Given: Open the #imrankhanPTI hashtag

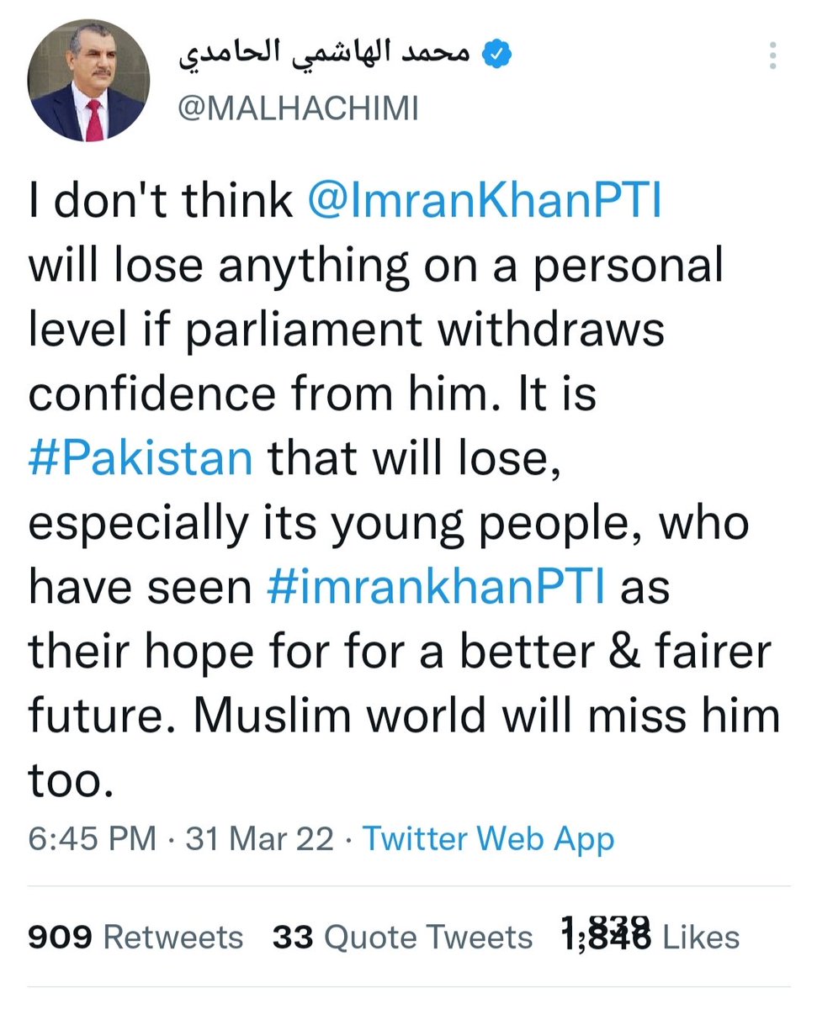Looking at the screenshot, I should pyautogui.click(x=435, y=587).
